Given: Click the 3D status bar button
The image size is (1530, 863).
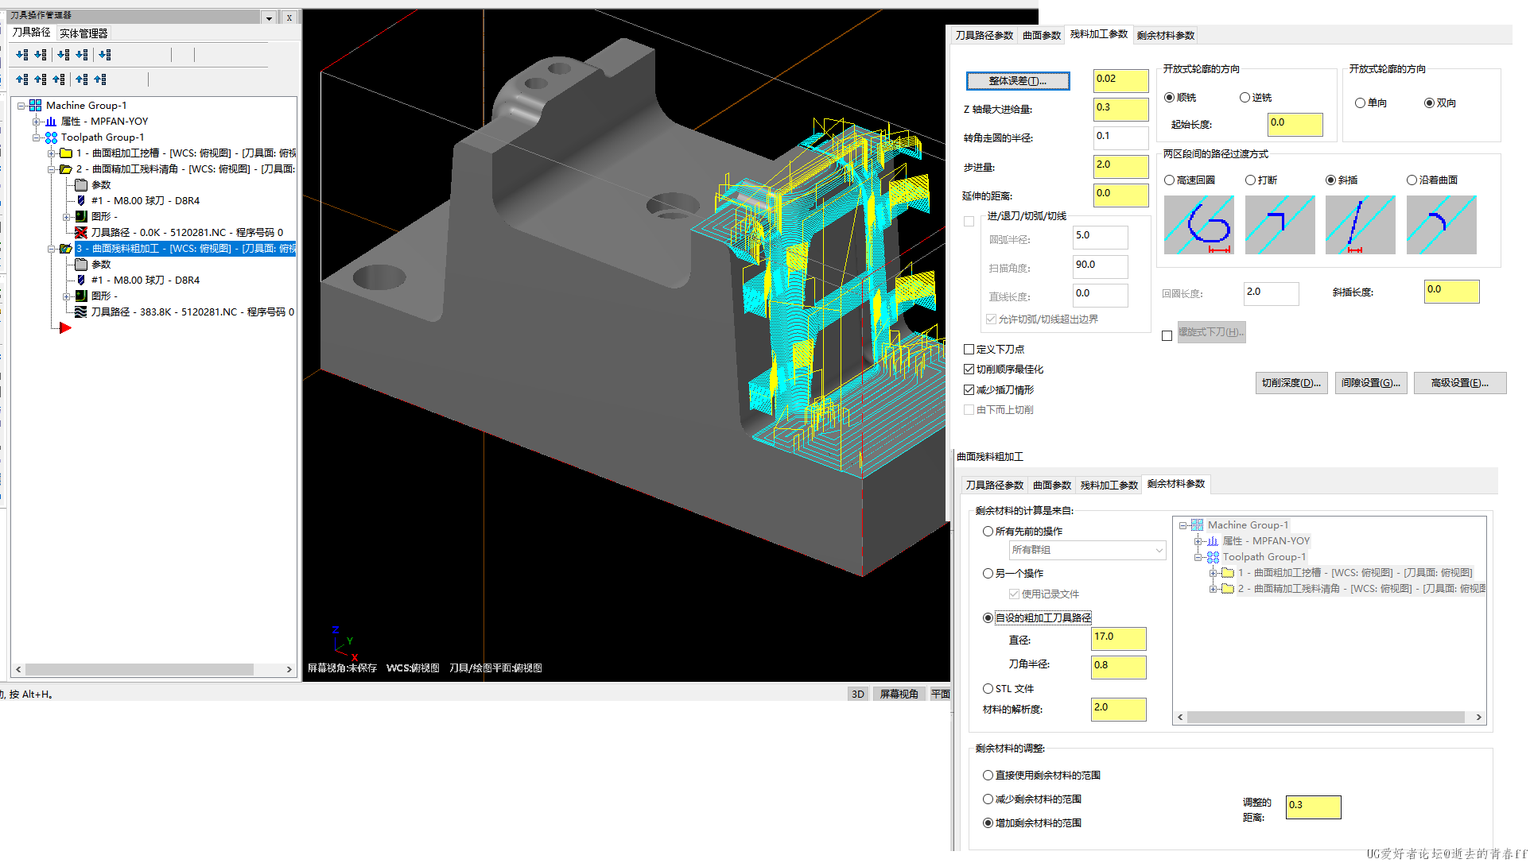Looking at the screenshot, I should [x=857, y=695].
